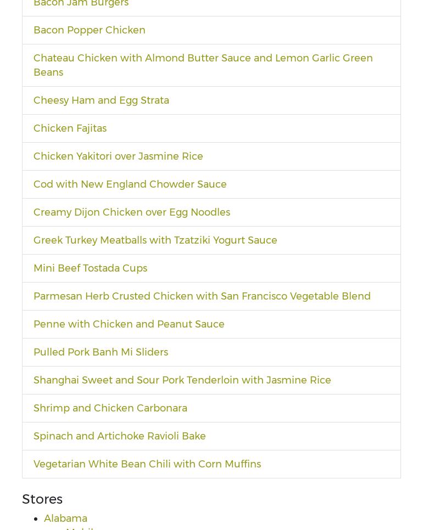Open Parmesan Herb Crusted Chicken recipe

pos(202,296)
